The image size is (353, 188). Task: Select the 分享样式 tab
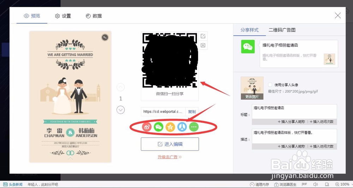click(250, 30)
